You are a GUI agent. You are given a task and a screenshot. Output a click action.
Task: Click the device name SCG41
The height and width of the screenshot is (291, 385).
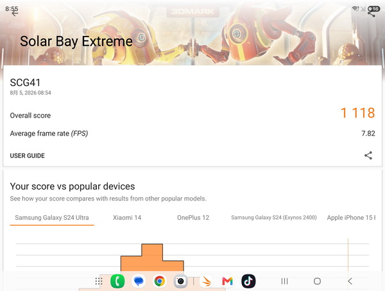click(x=25, y=83)
